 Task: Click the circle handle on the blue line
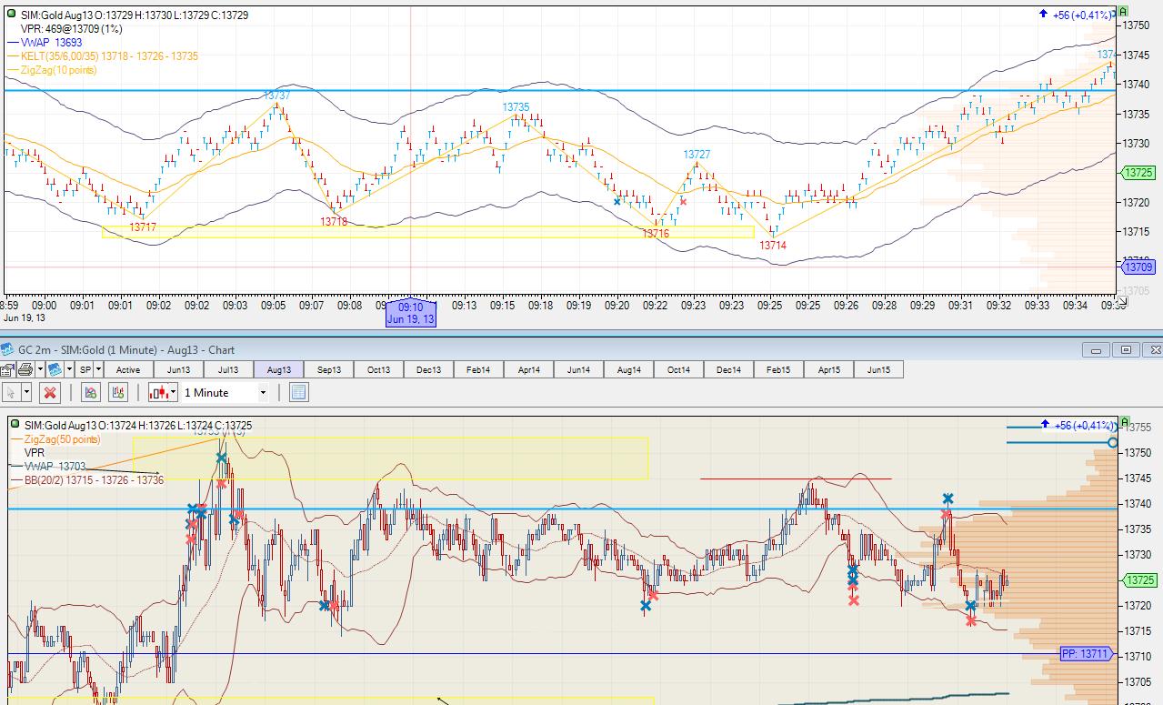tap(1113, 443)
